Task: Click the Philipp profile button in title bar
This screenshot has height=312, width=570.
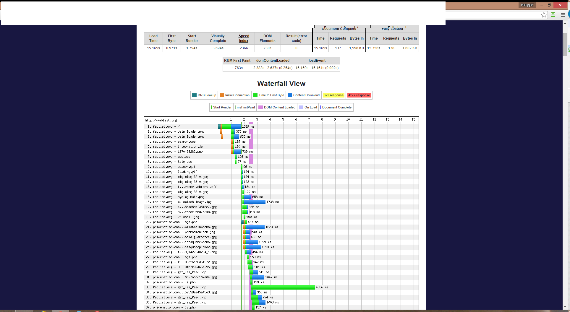Action: 527,5
